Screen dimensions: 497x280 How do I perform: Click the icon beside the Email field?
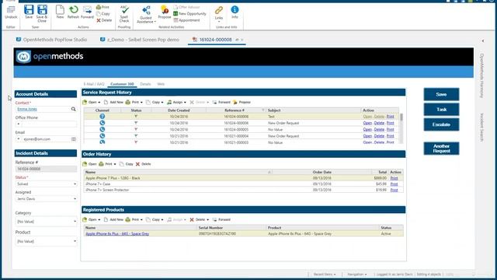pos(74,139)
